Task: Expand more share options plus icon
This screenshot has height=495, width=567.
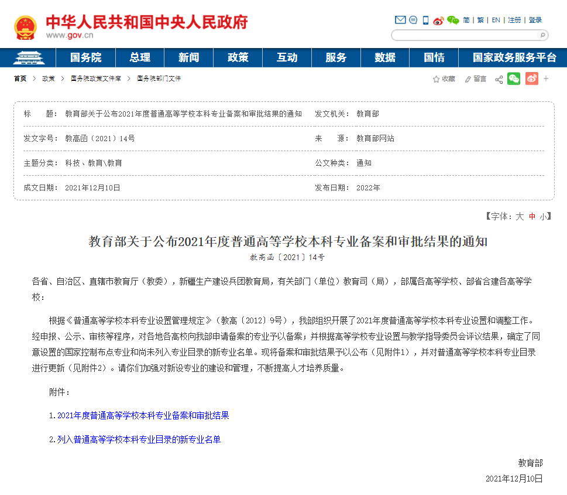Action: tap(546, 78)
